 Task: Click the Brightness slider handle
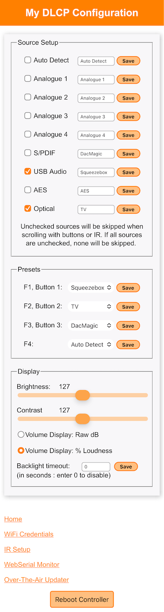[82, 395]
